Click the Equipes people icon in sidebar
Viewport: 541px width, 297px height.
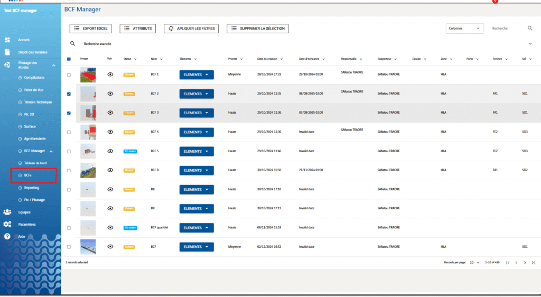tap(7, 212)
